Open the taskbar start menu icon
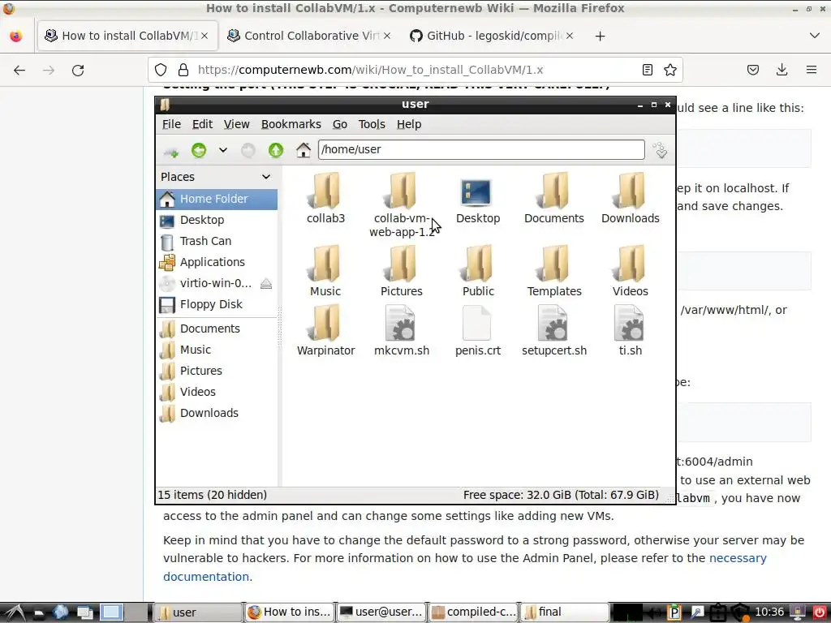 (15, 612)
